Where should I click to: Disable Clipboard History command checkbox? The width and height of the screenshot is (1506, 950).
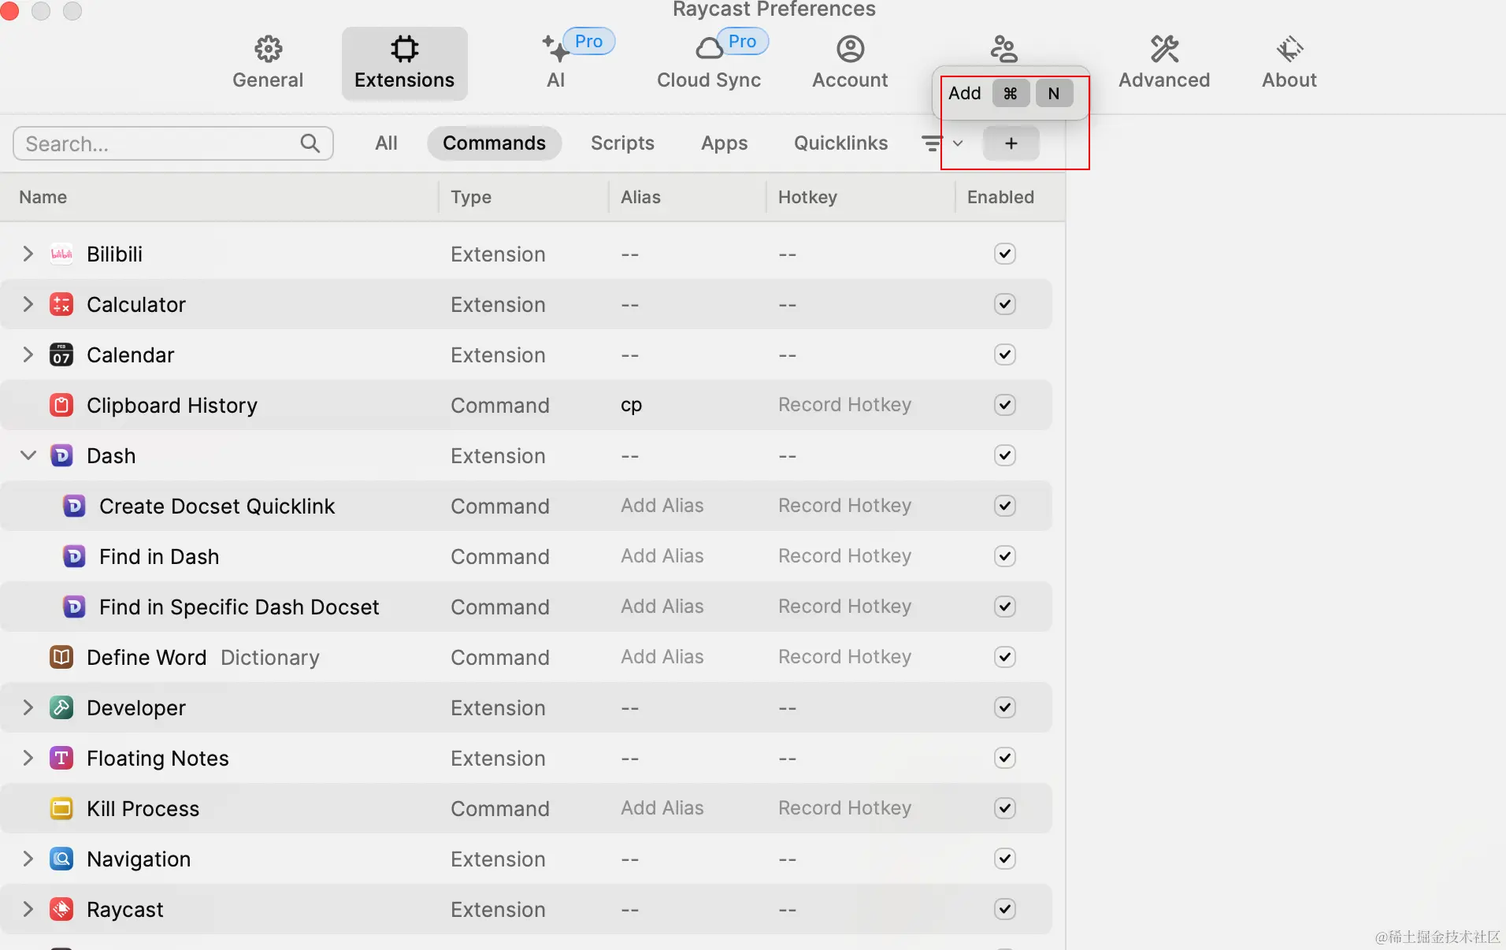[1005, 405]
